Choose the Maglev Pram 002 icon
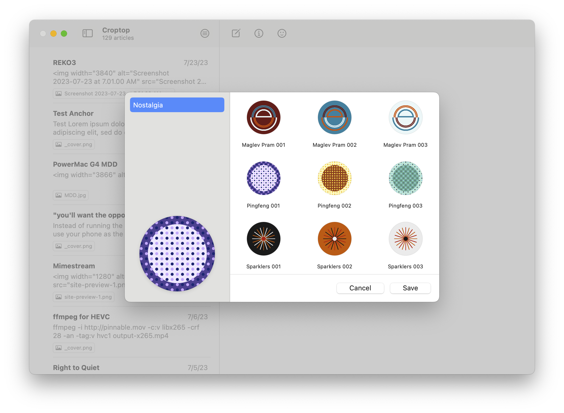Image resolution: width=564 pixels, height=413 pixels. pyautogui.click(x=334, y=117)
